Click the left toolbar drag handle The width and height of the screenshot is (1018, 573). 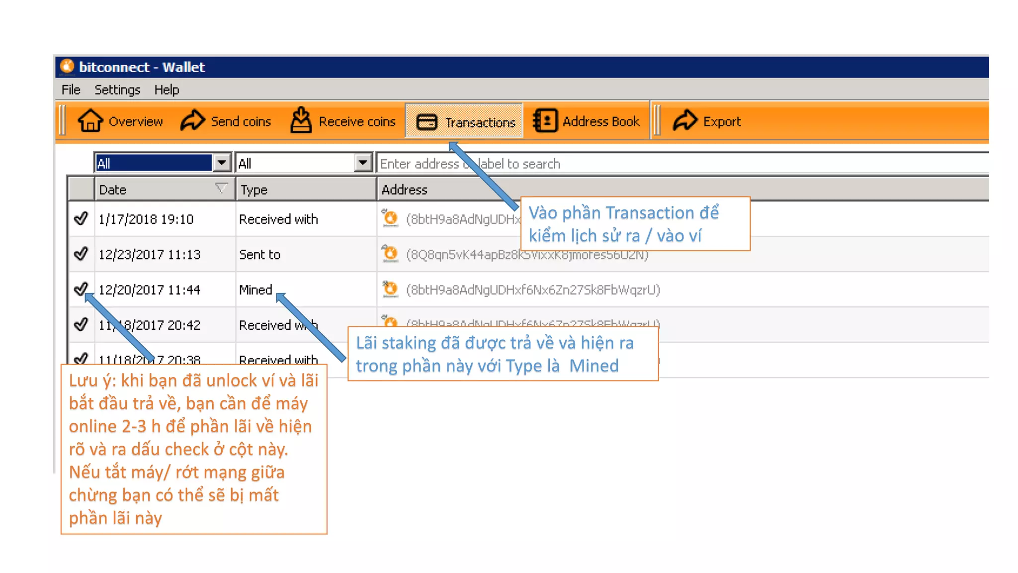(x=62, y=120)
